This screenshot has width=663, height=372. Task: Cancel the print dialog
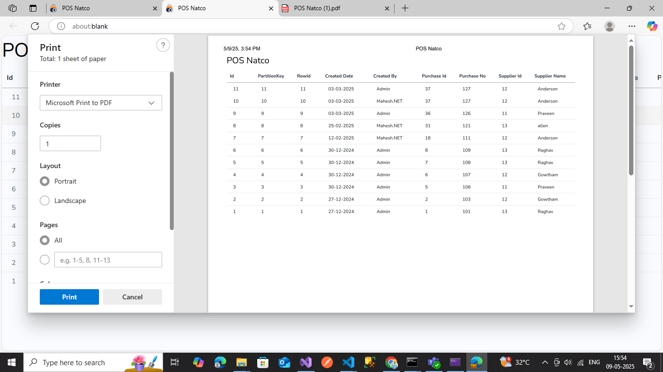coord(133,297)
